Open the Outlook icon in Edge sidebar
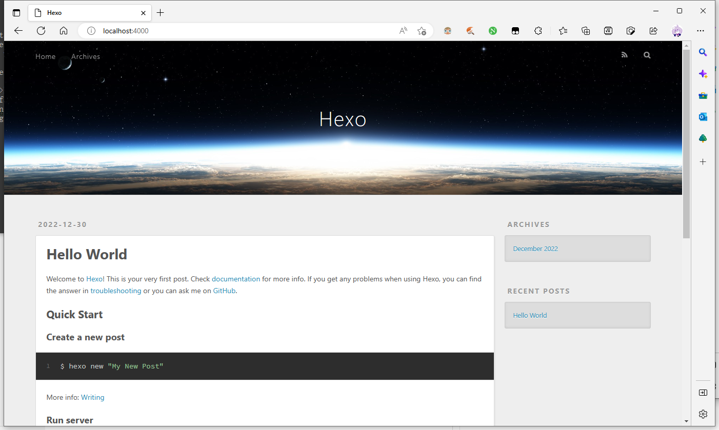Viewport: 719px width, 430px height. [703, 117]
